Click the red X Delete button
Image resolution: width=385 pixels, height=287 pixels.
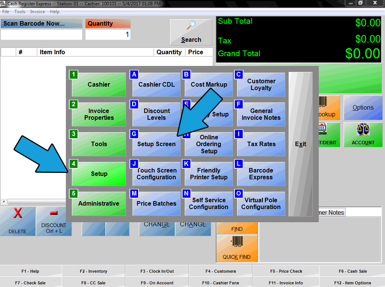tap(18, 221)
